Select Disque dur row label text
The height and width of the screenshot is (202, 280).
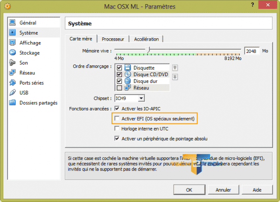click(145, 81)
